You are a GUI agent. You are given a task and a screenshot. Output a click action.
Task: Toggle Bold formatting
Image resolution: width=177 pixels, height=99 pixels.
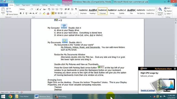point(20,13)
